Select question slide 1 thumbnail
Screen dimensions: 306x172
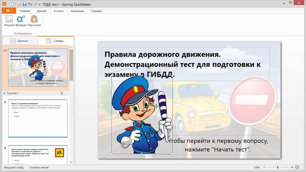(x=38, y=118)
